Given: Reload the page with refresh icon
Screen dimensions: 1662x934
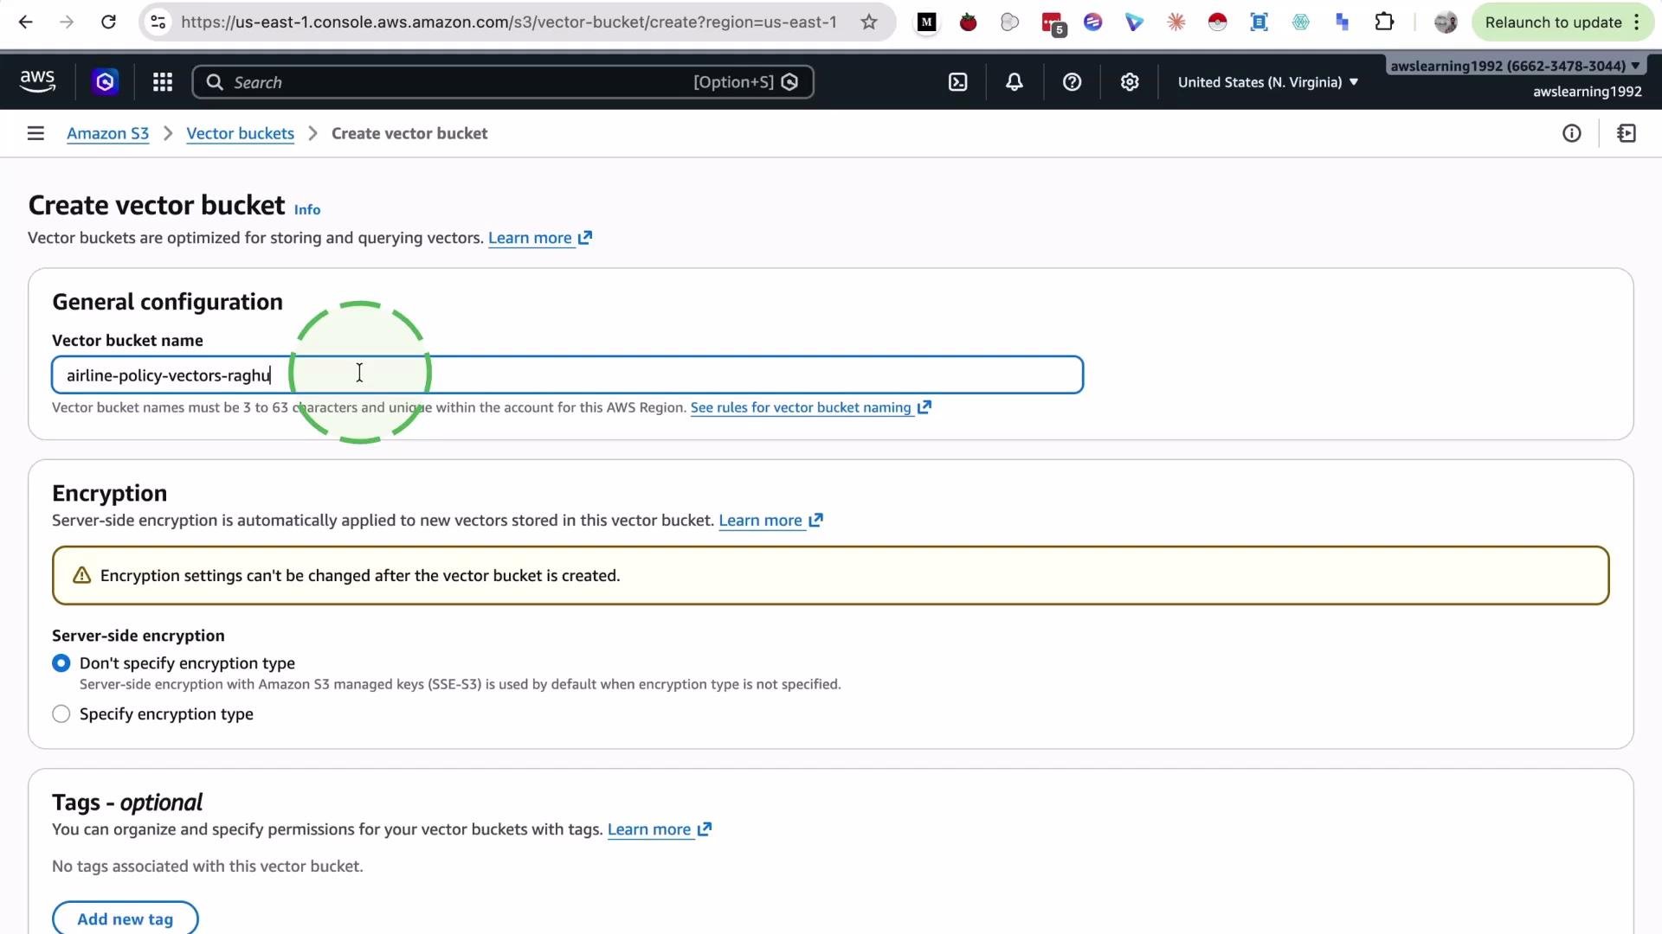Looking at the screenshot, I should point(108,22).
